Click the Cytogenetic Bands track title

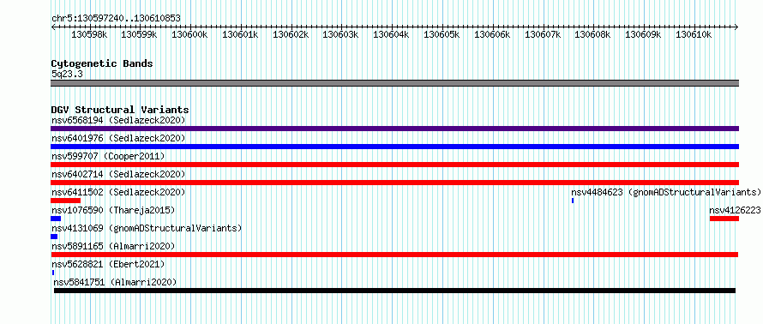pos(102,63)
